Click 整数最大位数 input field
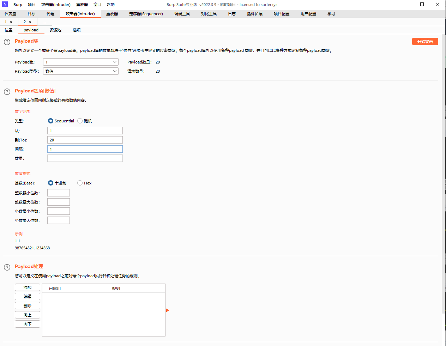446x346 pixels. [x=59, y=202]
